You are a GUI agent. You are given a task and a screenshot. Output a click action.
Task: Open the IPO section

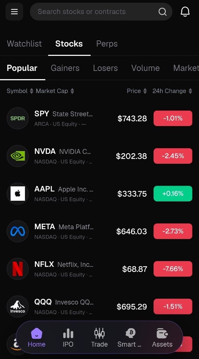[x=68, y=337]
